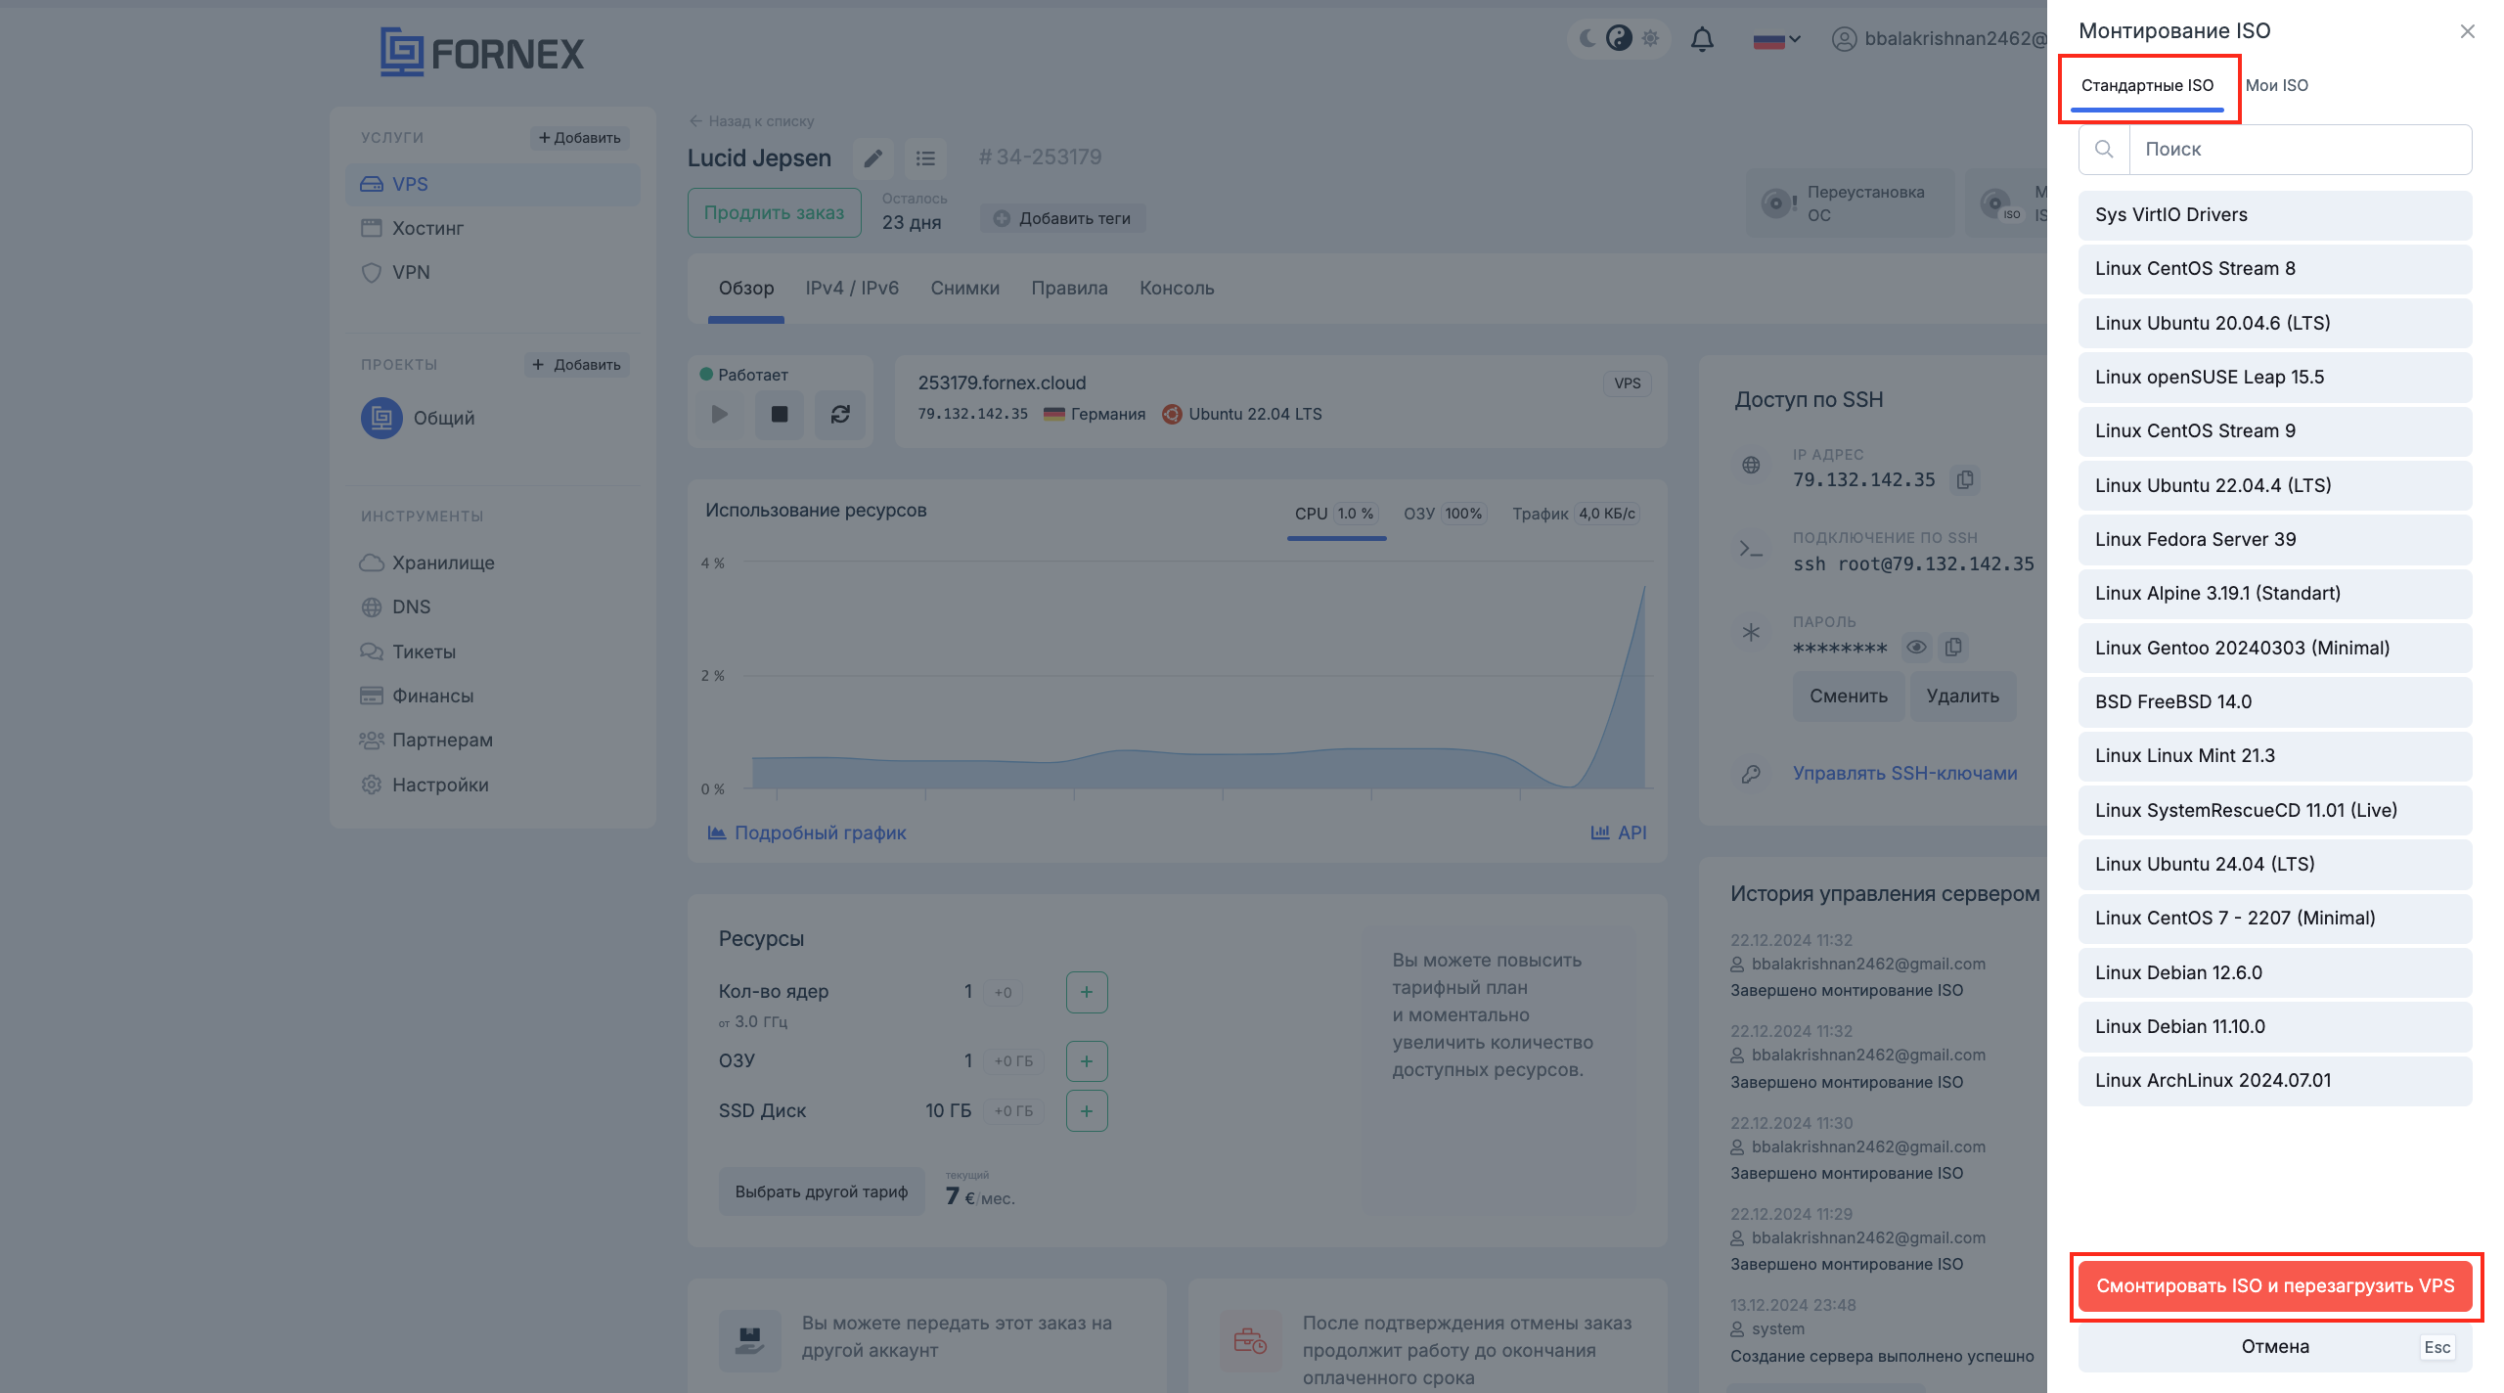2504x1393 pixels.
Task: Open language flag dropdown
Action: point(1776,40)
